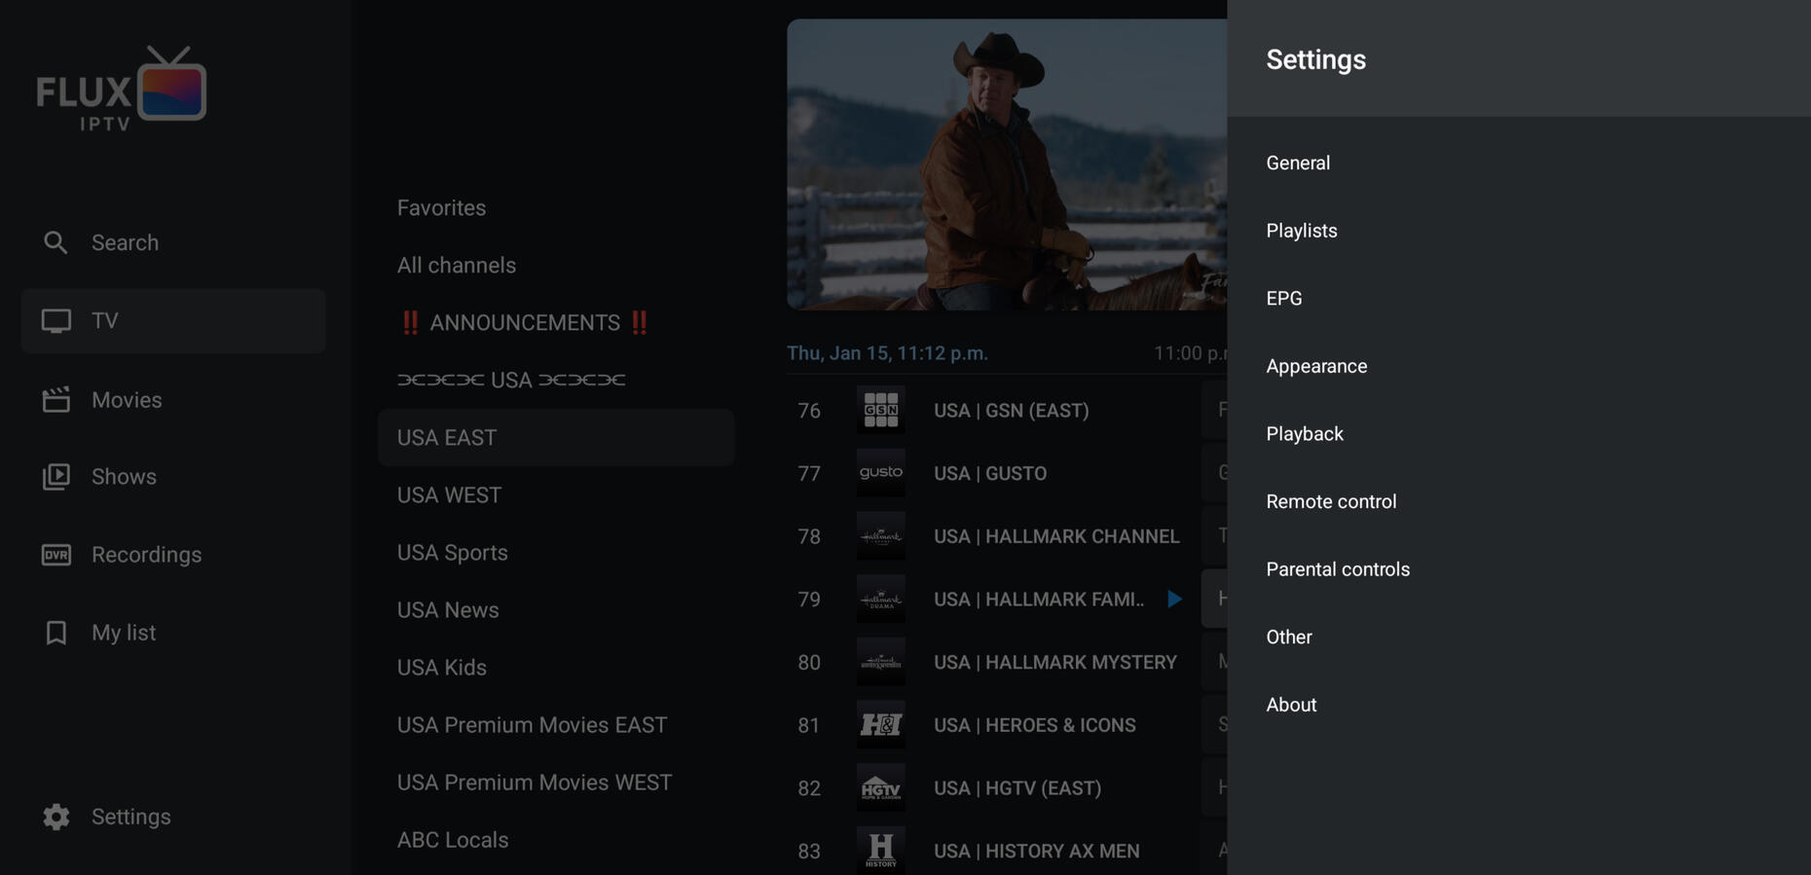Screen dimensions: 1811x875
Task: Click the now-playing arrow on channel 79
Action: 1174,600
